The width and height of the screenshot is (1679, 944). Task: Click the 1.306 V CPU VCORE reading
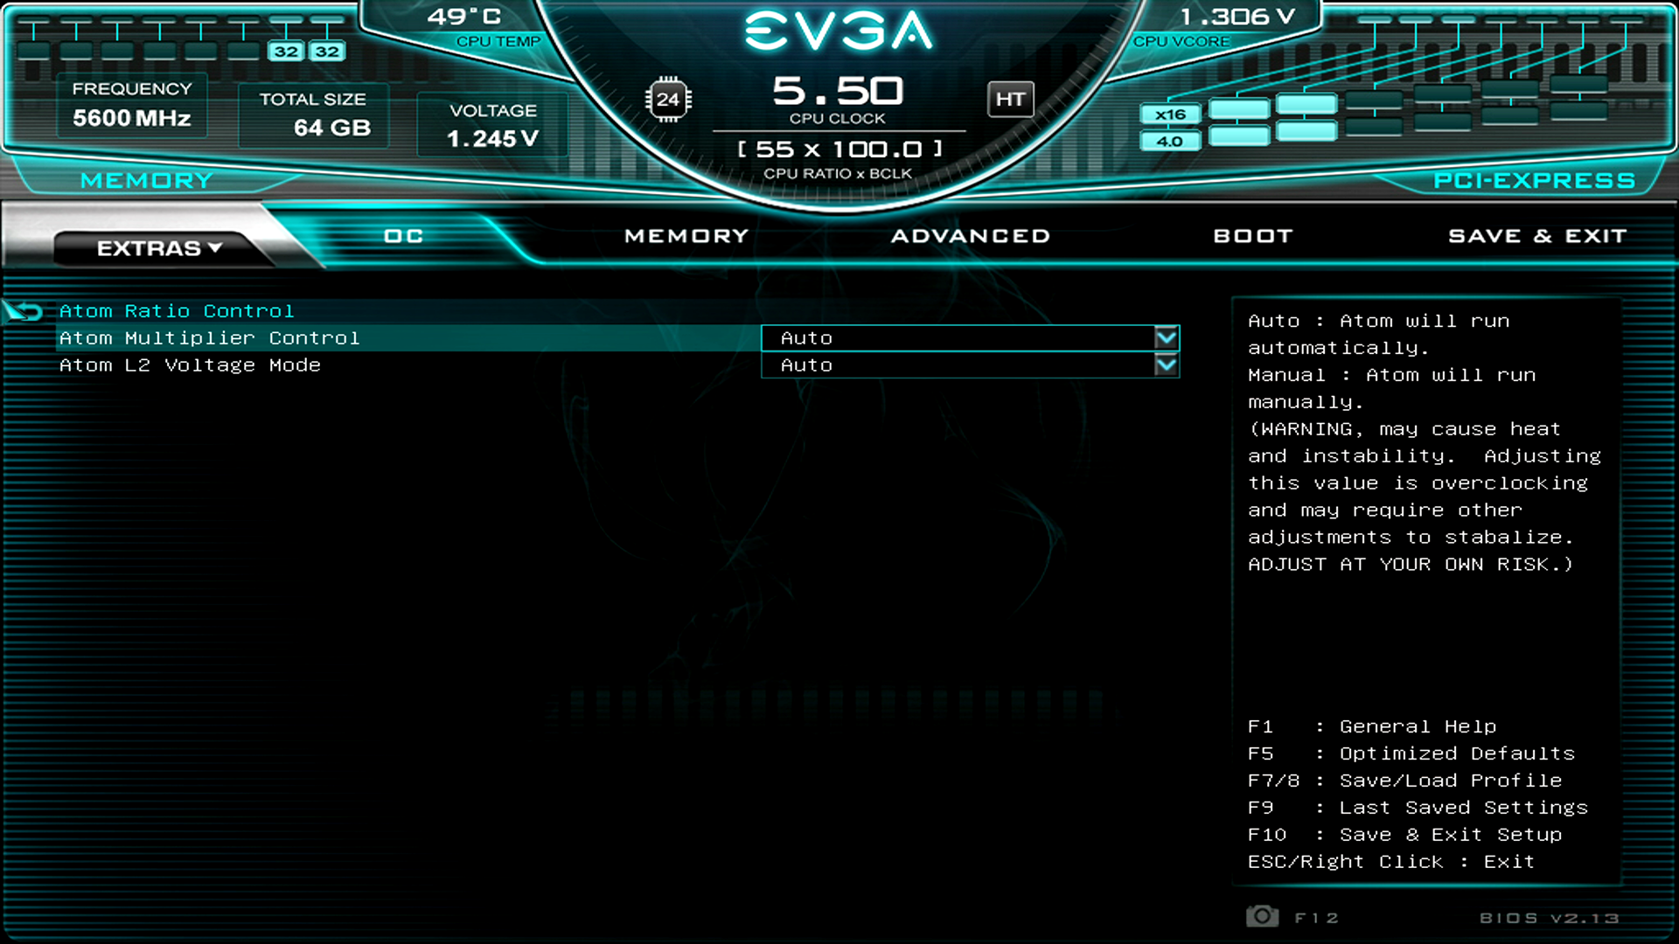point(1237,17)
